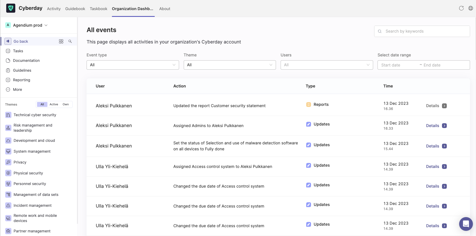Select the Organization Dashboard tab

point(133,9)
